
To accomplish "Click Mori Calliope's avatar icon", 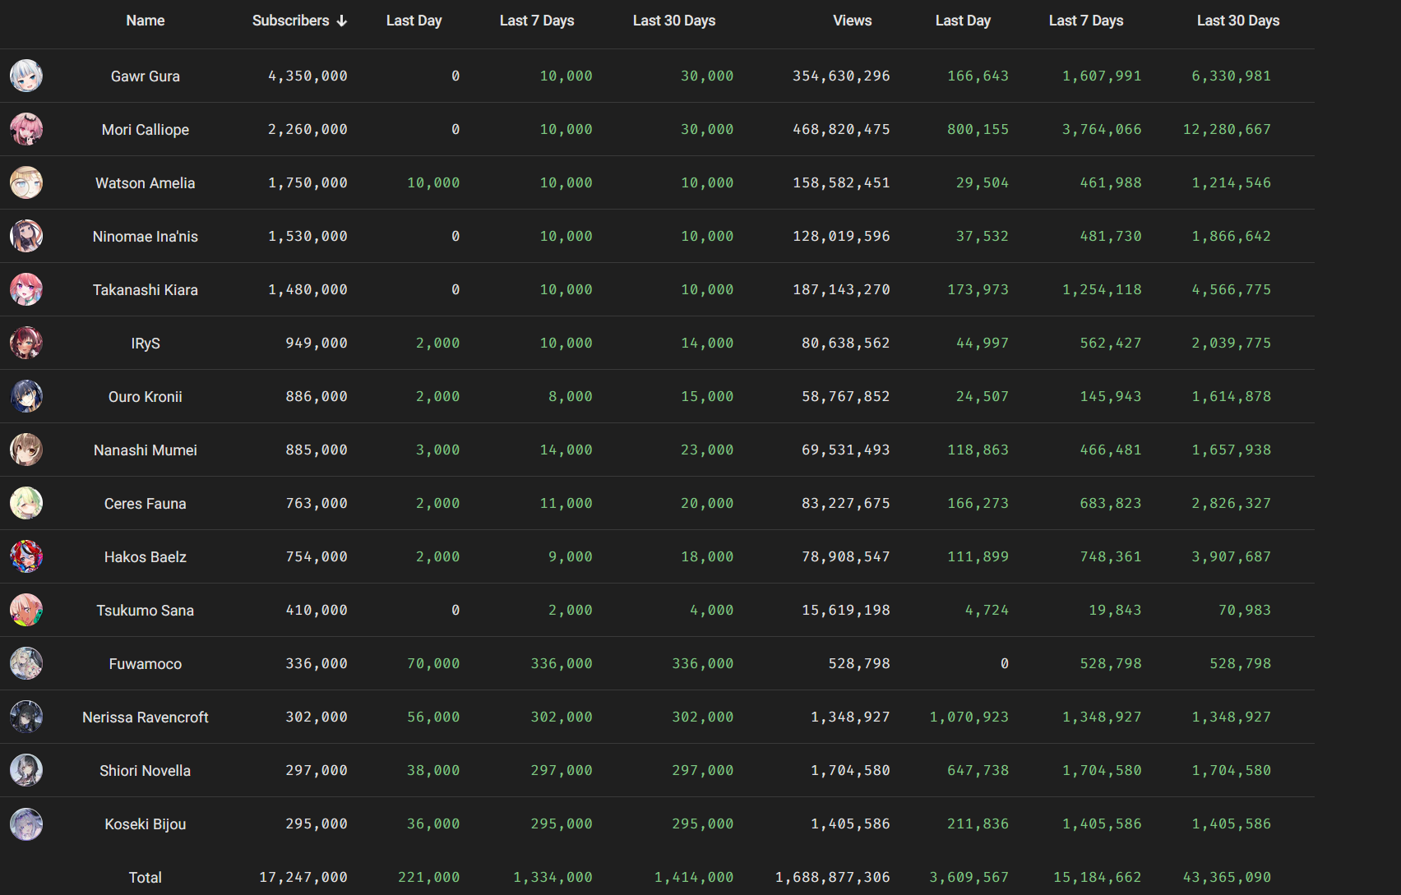I will click(x=26, y=129).
